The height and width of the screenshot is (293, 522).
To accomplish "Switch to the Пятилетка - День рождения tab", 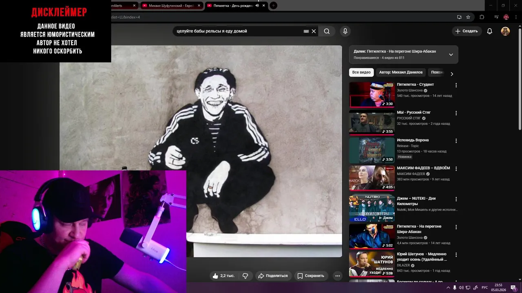I will click(x=234, y=6).
